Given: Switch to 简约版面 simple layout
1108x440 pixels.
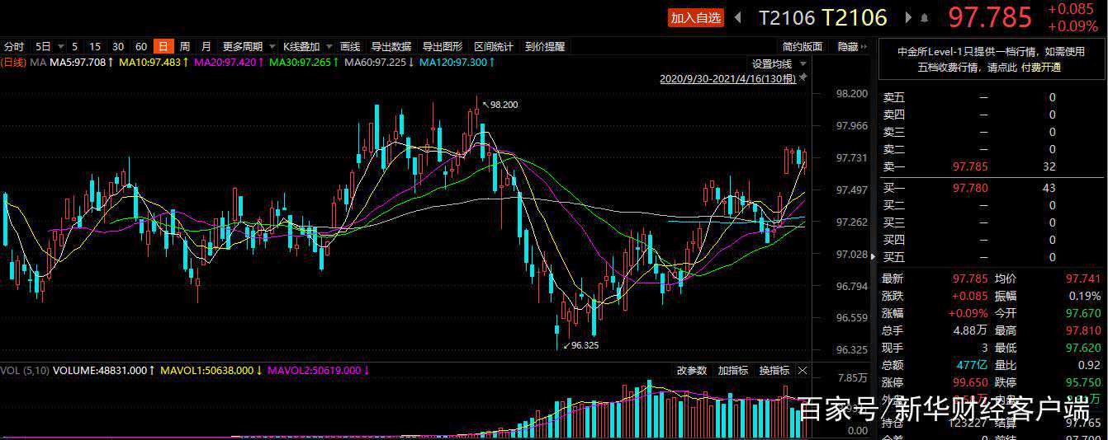Looking at the screenshot, I should 803,47.
